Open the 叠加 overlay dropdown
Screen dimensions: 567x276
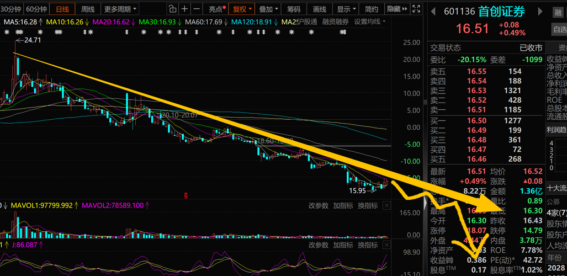pyautogui.click(x=269, y=9)
